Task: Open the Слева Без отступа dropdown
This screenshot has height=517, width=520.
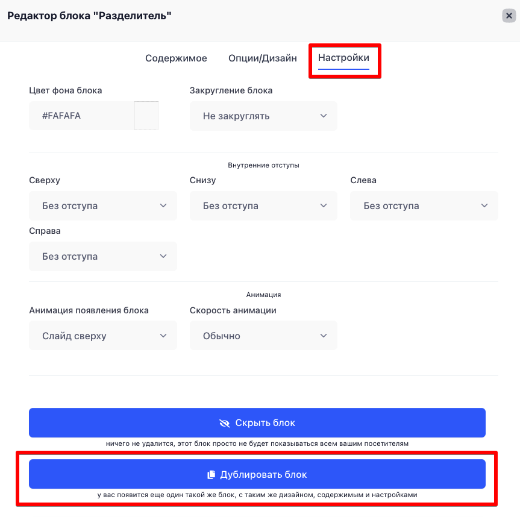Action: 424,205
